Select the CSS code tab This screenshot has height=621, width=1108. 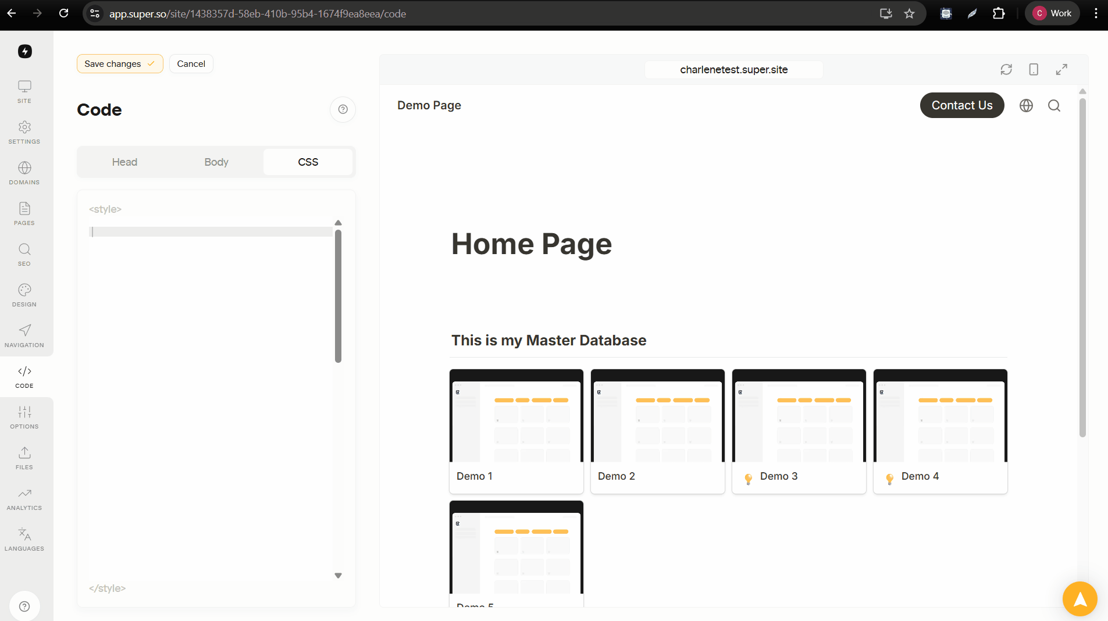[x=308, y=162]
